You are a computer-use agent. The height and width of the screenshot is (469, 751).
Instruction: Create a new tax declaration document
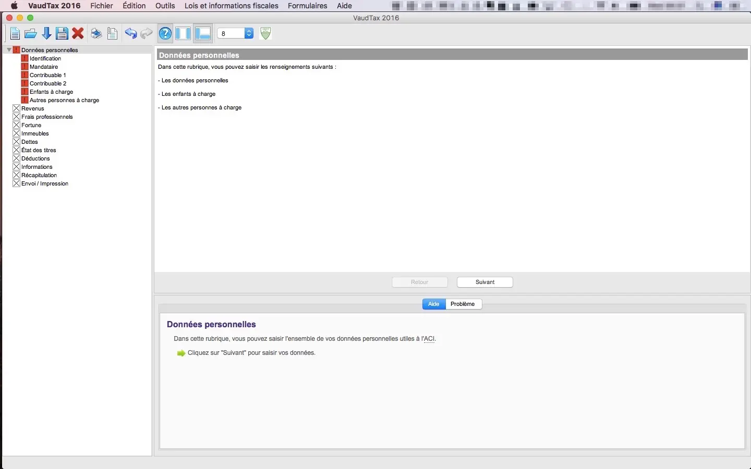[15, 34]
